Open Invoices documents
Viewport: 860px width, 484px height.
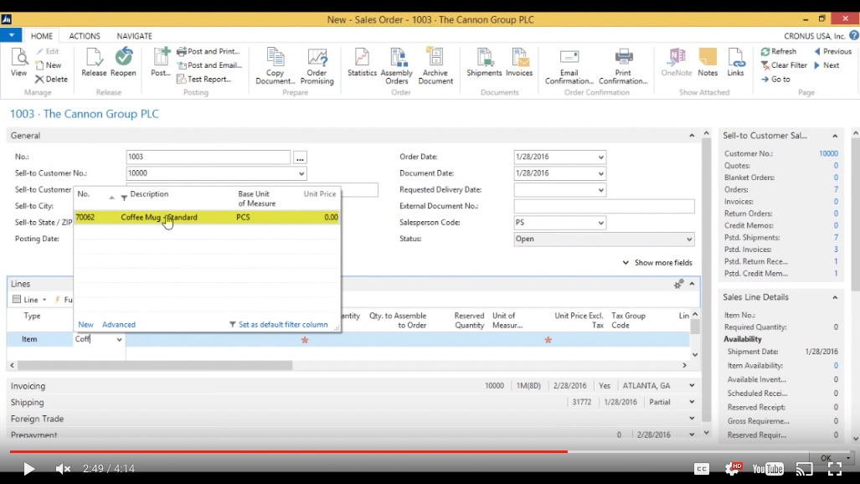(x=519, y=63)
